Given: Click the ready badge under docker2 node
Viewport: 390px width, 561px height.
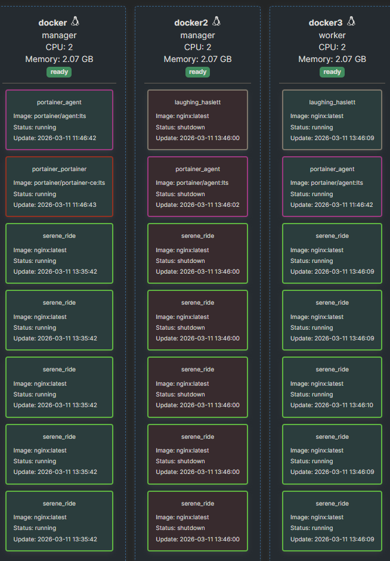Looking at the screenshot, I should point(197,72).
